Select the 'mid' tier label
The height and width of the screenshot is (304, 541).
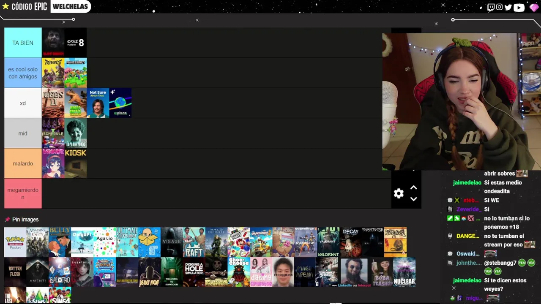tap(23, 133)
